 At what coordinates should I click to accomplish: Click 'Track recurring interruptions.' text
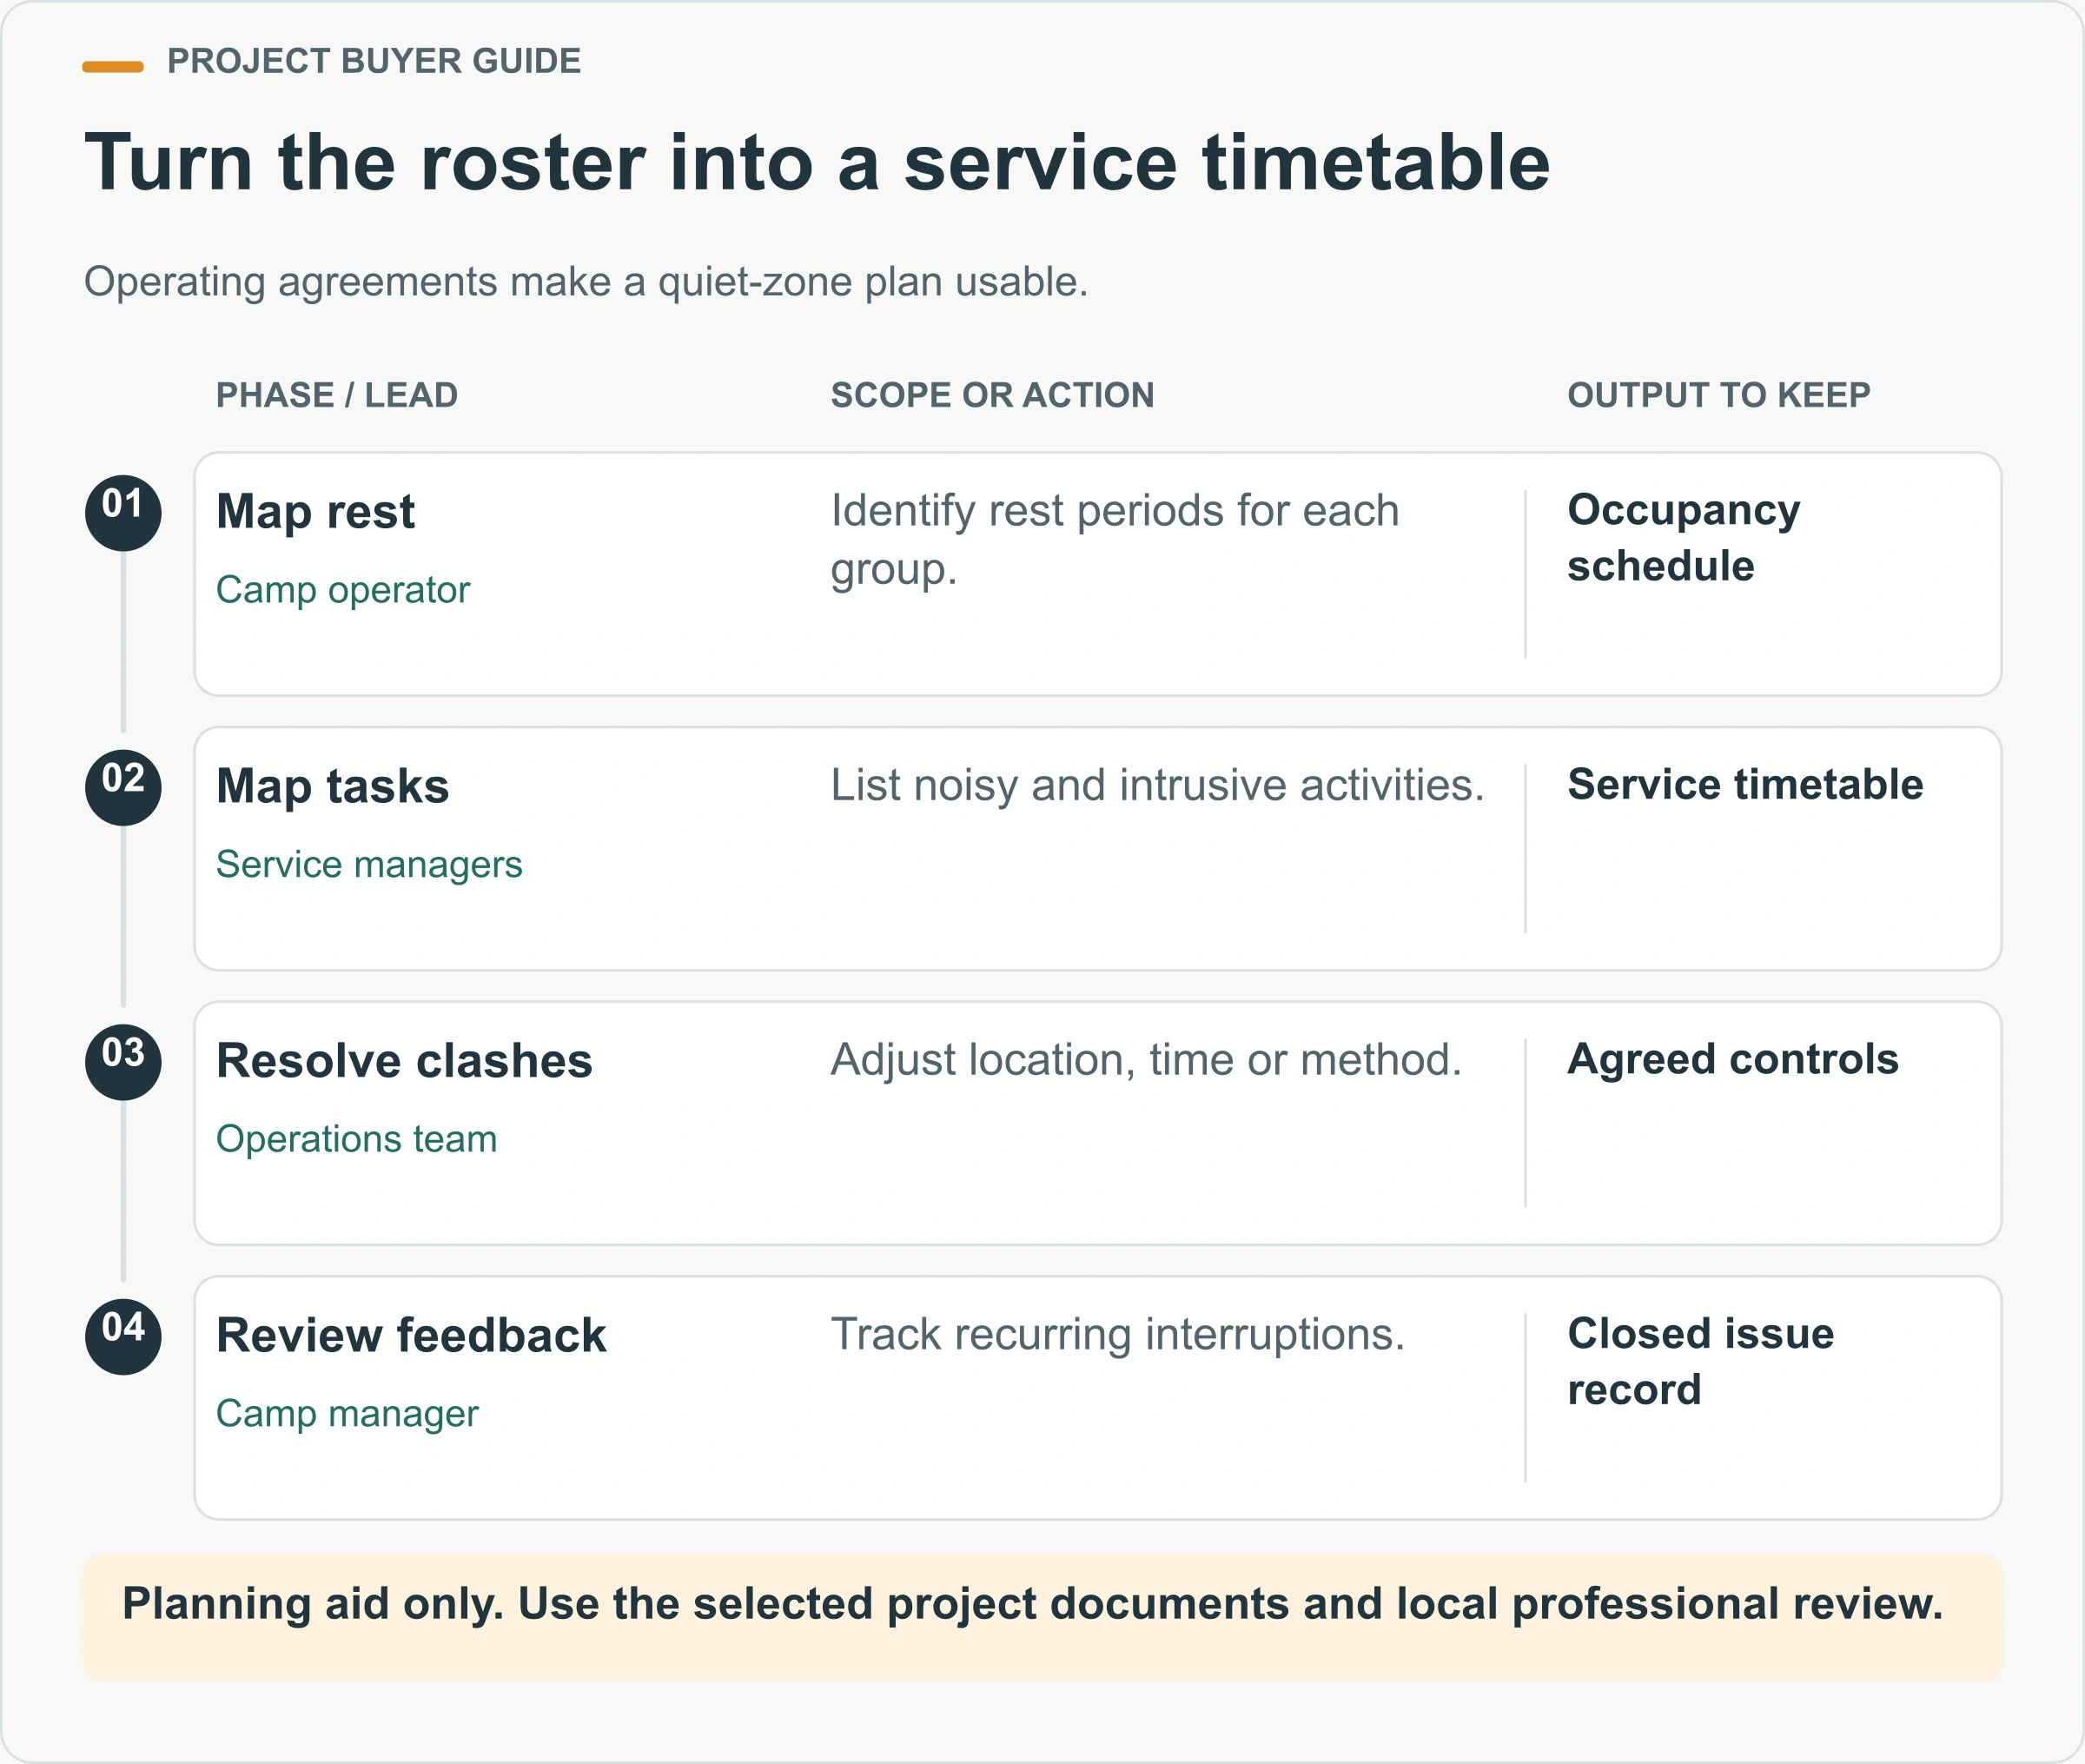[x=1117, y=1335]
